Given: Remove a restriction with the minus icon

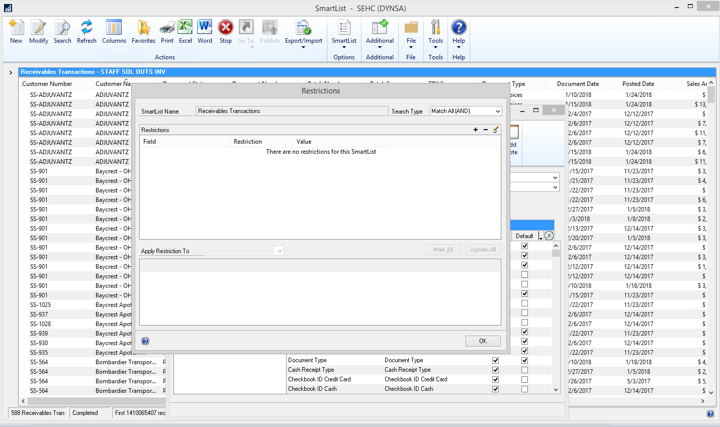Looking at the screenshot, I should coord(486,130).
